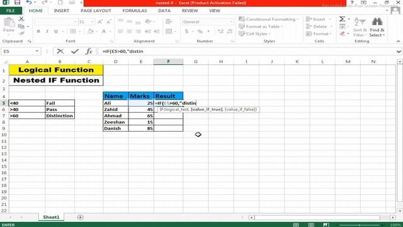Screen dimensions: 403x227
Task: Click the Borders icon in Font group
Action: (73, 32)
